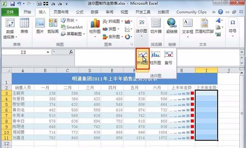Switch to the Formulas (公式) tab
Screen dimensions: 246x148
pyautogui.click(x=80, y=12)
